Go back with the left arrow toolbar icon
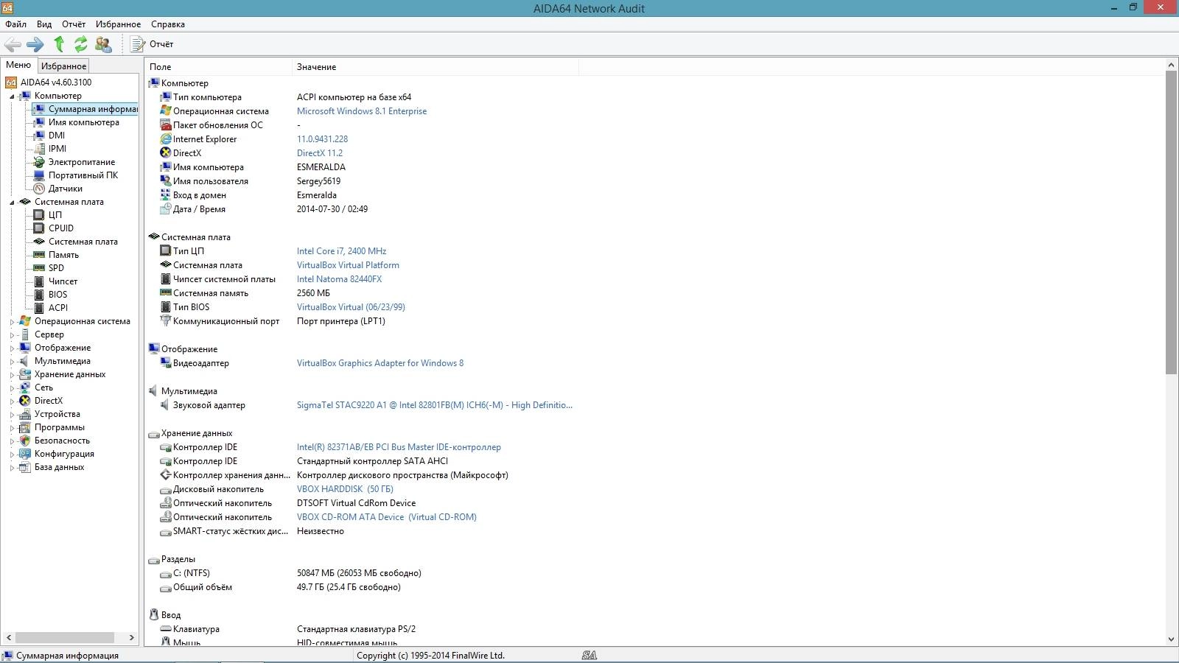 (13, 44)
